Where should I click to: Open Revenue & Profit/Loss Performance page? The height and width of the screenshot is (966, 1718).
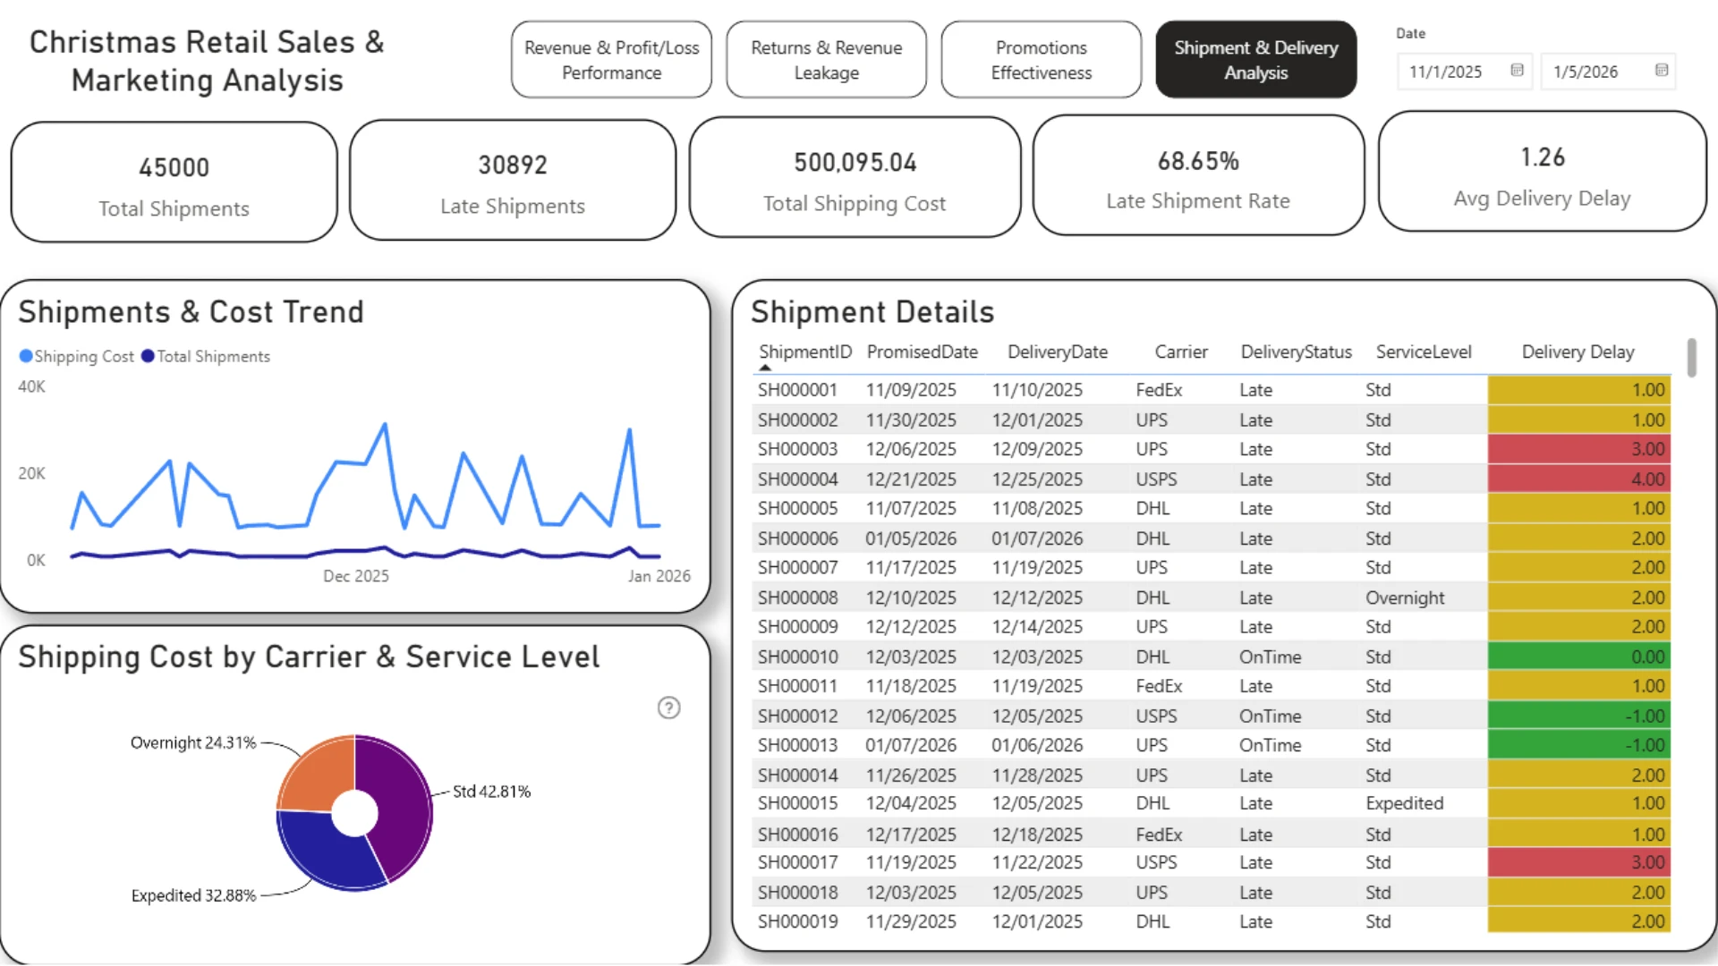[612, 60]
